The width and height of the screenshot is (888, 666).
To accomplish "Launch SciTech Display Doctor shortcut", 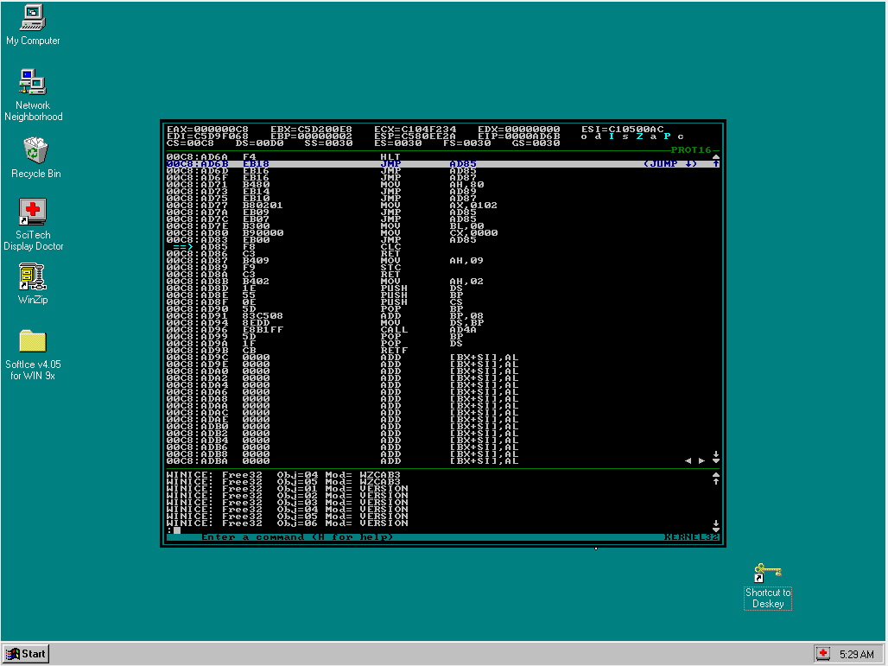I will 33,212.
